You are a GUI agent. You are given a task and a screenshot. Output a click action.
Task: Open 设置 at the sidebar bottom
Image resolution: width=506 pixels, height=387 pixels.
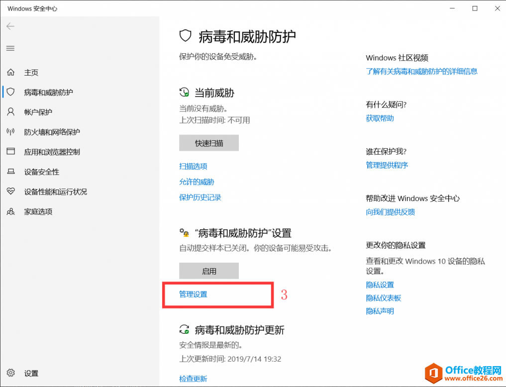[x=31, y=373]
